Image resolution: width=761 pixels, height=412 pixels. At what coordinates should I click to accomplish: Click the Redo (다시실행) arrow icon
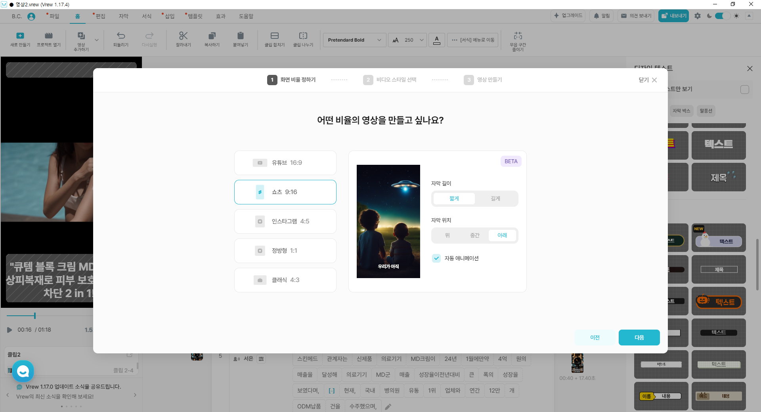149,36
